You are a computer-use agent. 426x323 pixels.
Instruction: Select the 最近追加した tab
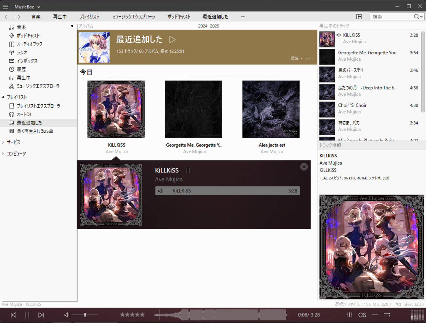point(215,17)
